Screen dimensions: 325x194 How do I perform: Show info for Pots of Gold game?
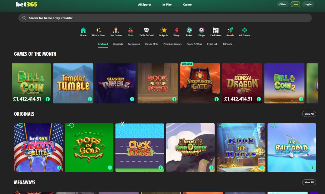click(110, 168)
